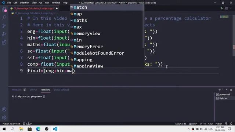Open Windows search in taskbar
The height and width of the screenshot is (132, 235).
(12, 129)
